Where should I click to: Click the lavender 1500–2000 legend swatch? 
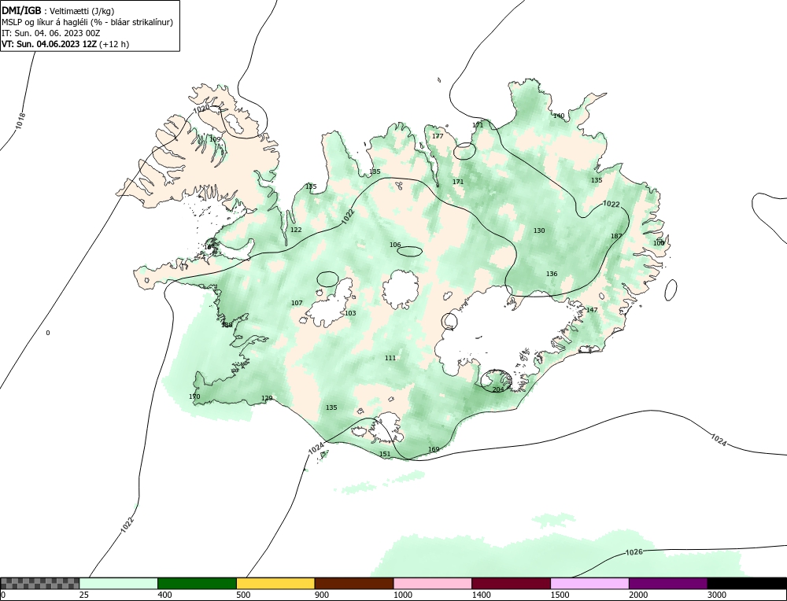pos(589,584)
